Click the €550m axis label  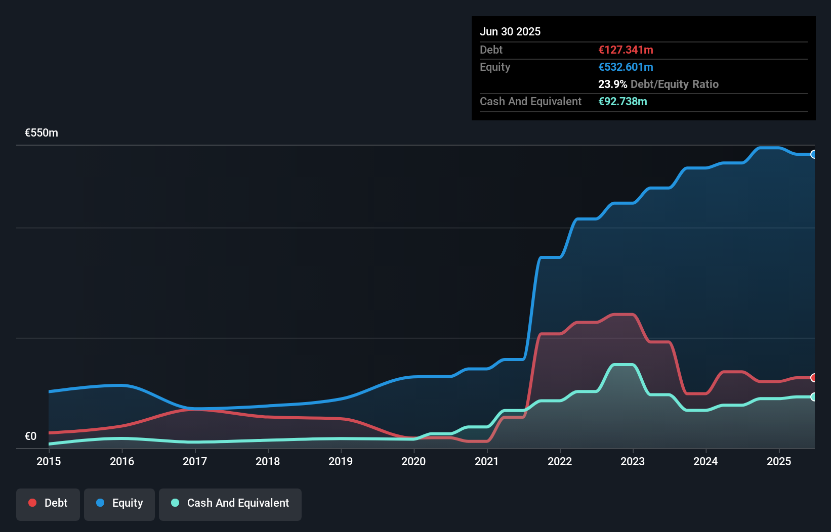tap(40, 132)
